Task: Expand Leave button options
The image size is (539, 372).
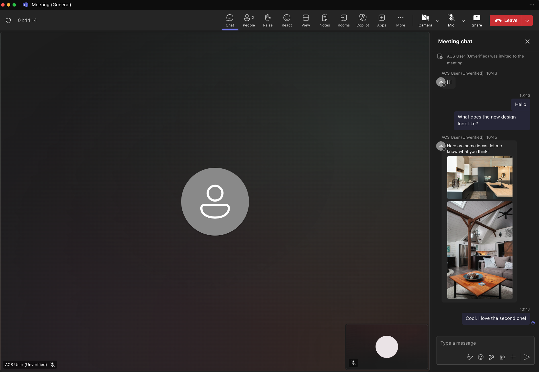Action: tap(527, 20)
